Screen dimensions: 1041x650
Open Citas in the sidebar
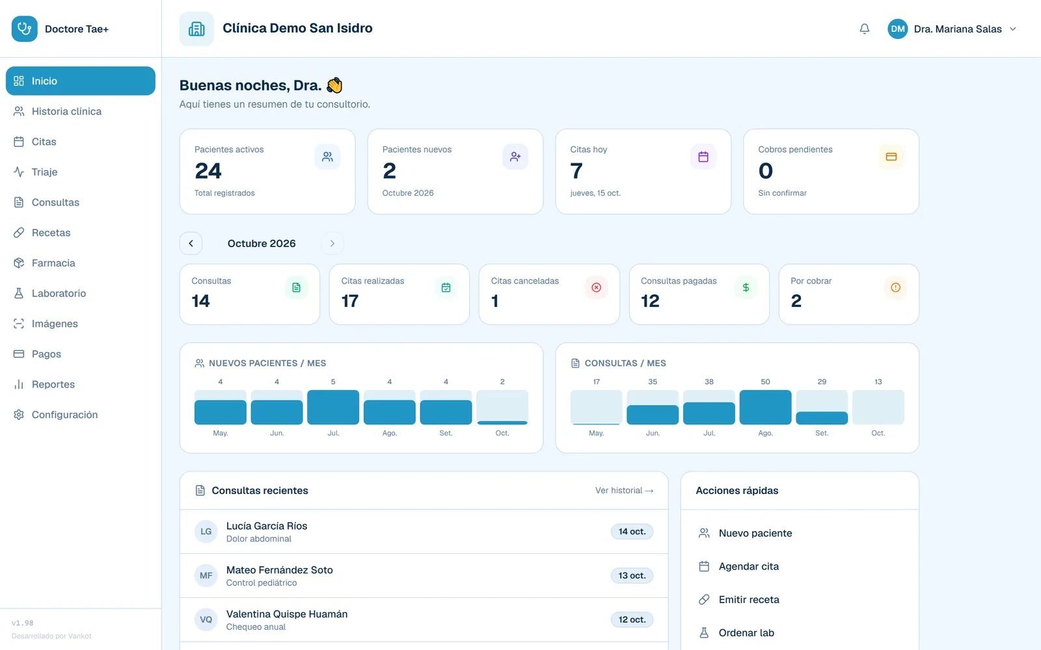coord(81,142)
